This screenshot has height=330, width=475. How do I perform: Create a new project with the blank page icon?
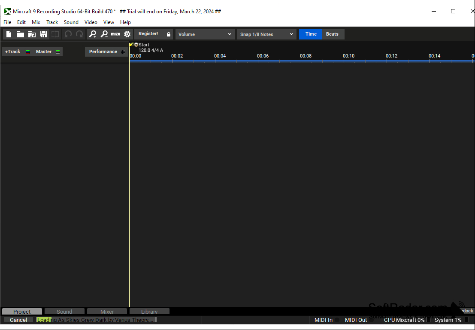pos(9,34)
